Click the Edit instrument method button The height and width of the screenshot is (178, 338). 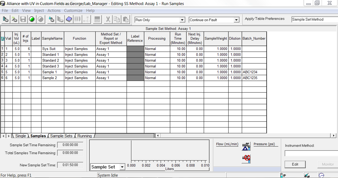pos(295,164)
